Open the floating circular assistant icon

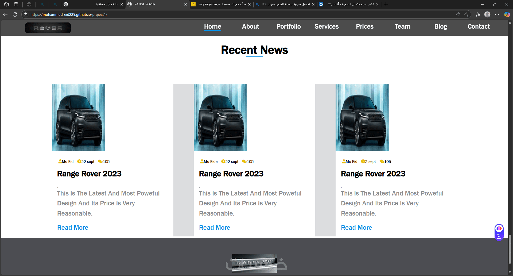499,228
